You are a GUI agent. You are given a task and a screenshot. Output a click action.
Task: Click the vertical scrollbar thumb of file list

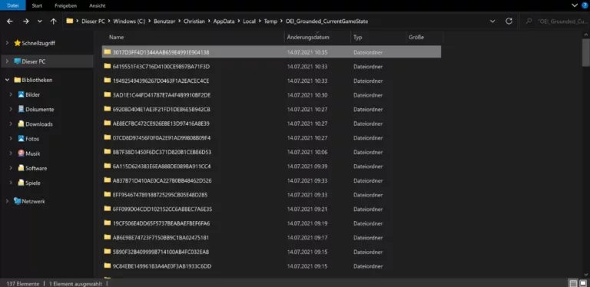[586, 52]
